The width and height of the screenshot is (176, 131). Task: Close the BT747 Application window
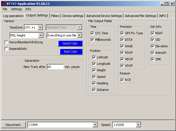pos(172,4)
